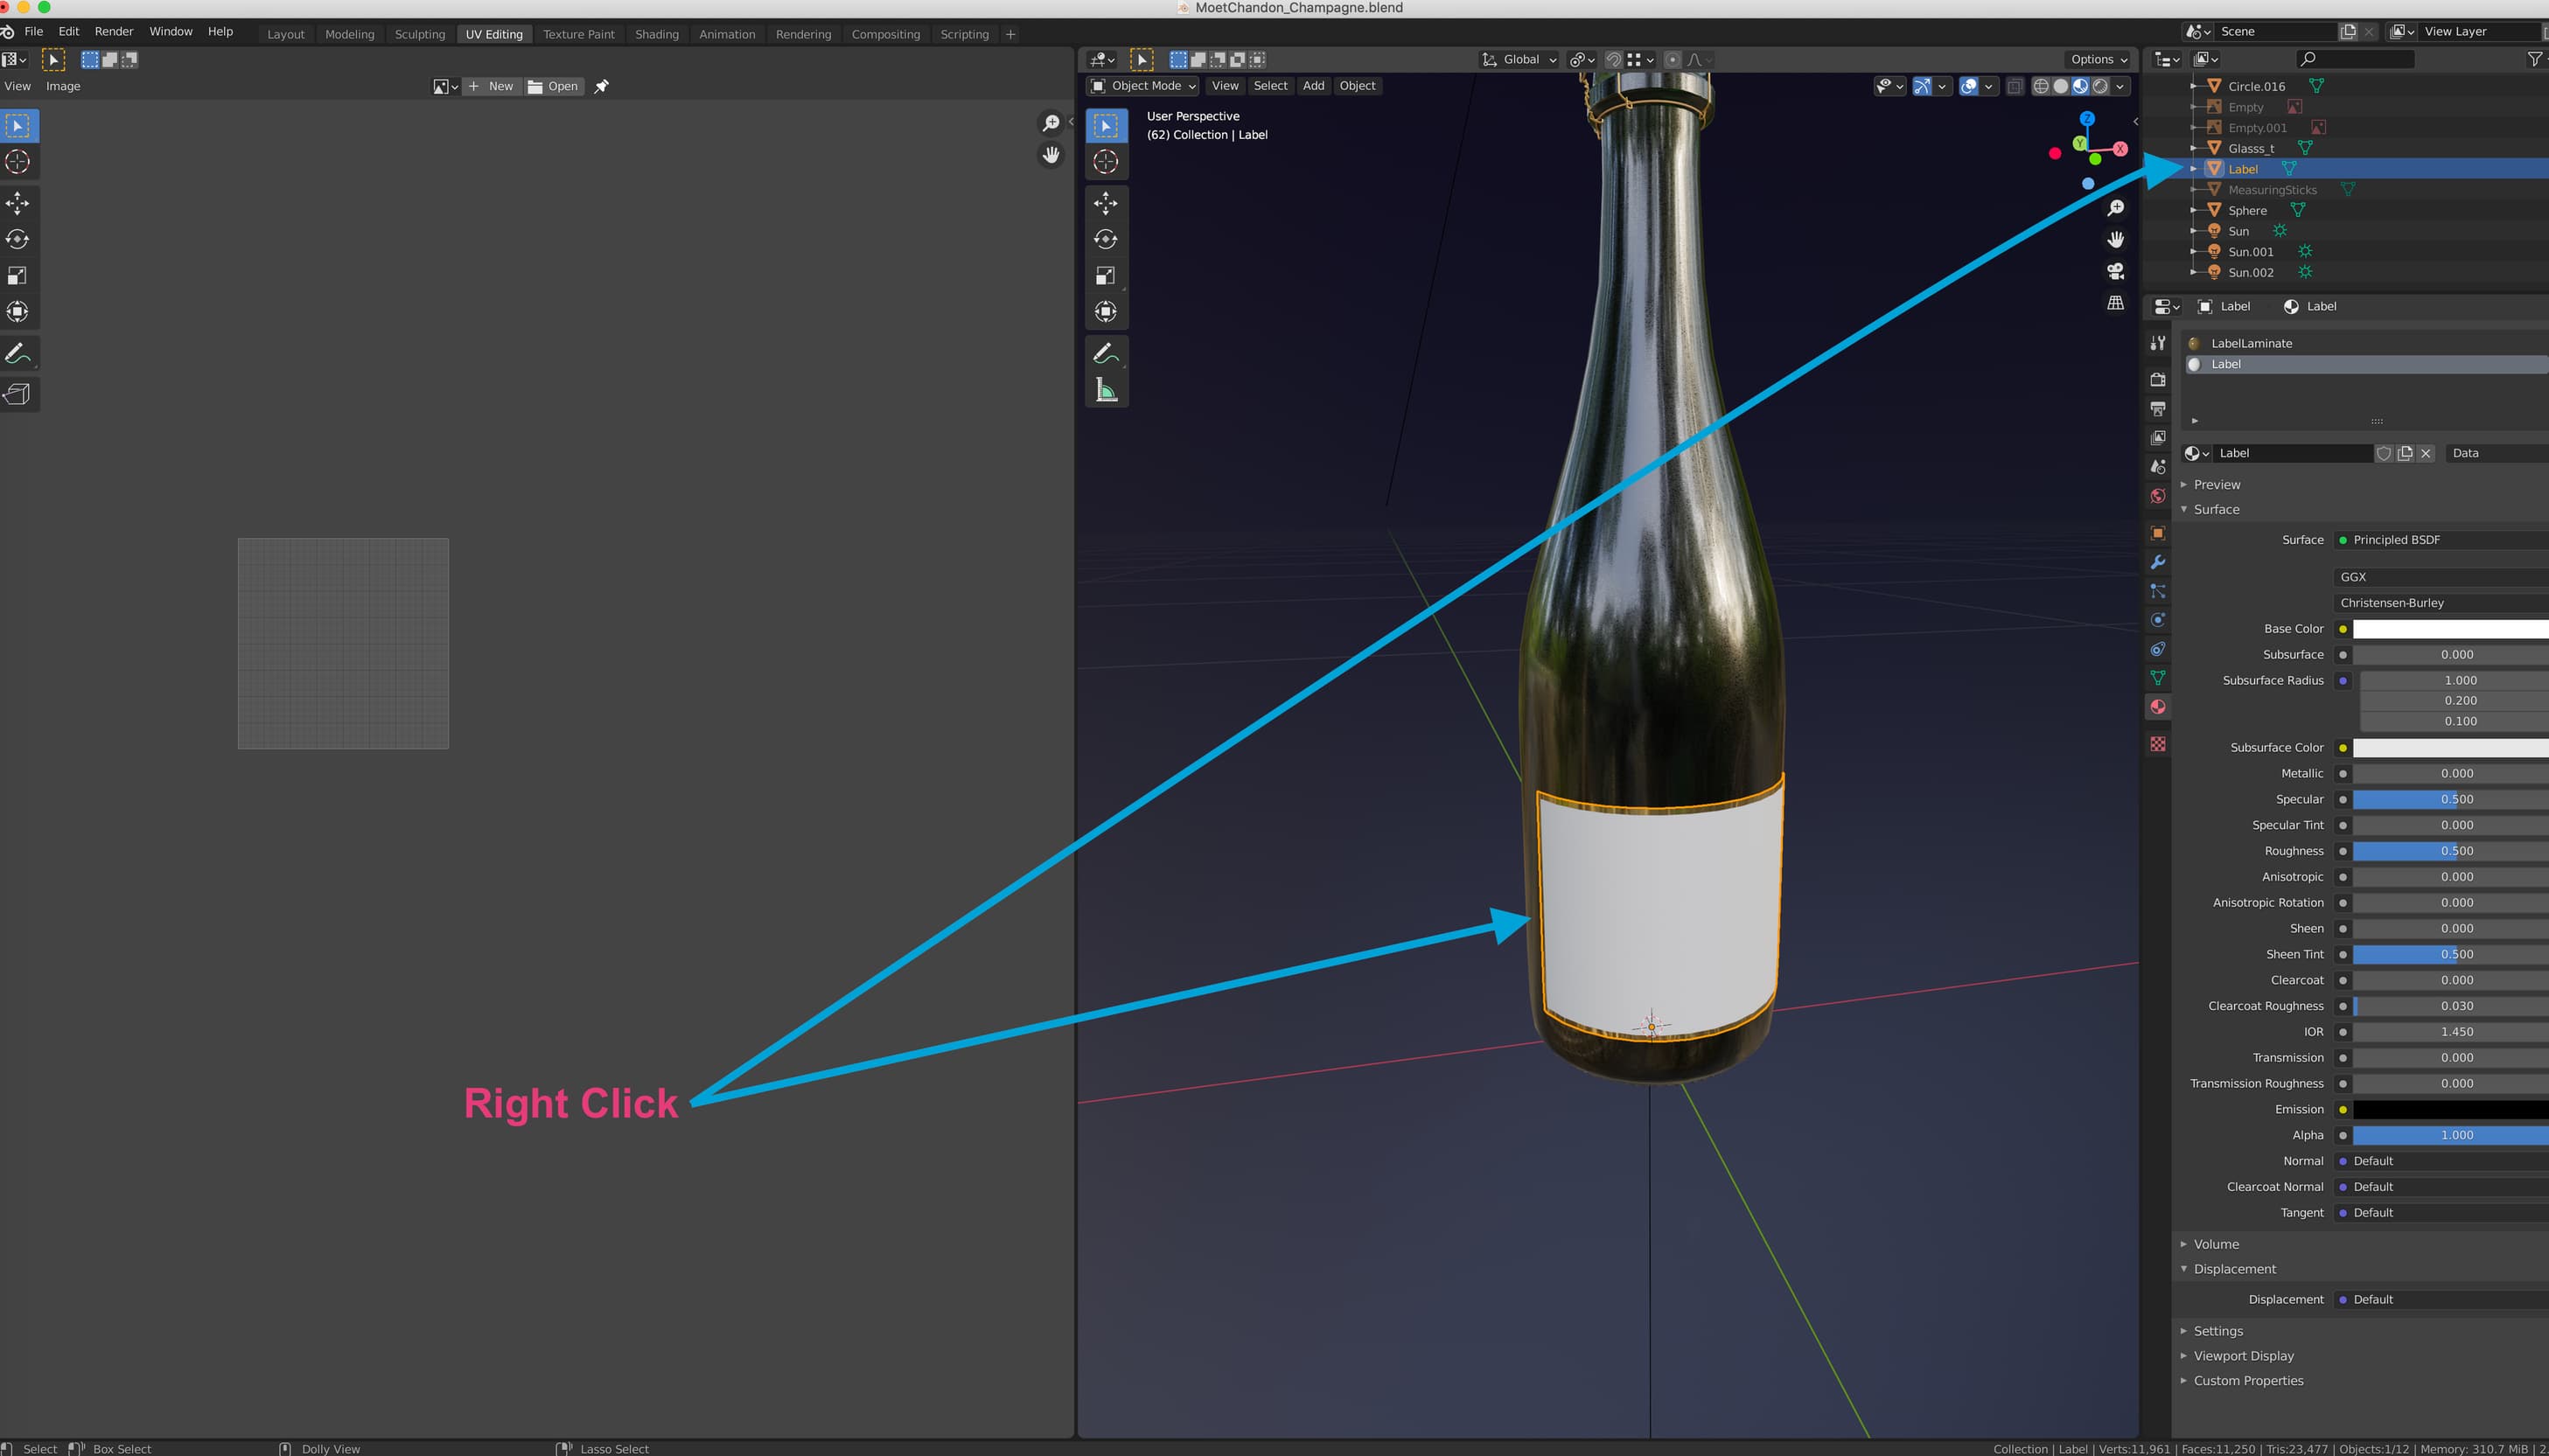Open the Render properties tab

click(2158, 379)
